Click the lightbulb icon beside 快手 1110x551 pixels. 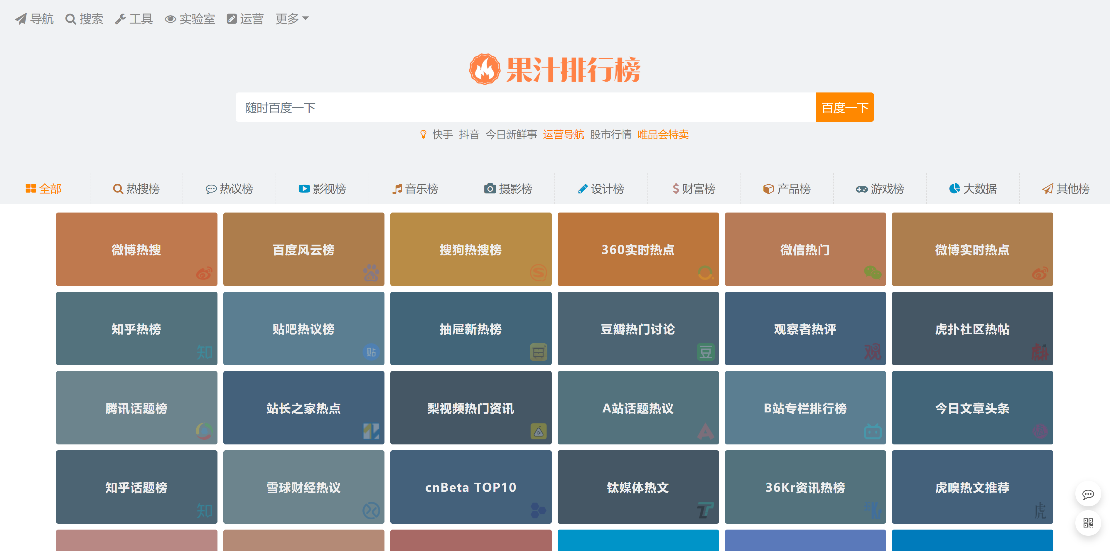click(423, 134)
